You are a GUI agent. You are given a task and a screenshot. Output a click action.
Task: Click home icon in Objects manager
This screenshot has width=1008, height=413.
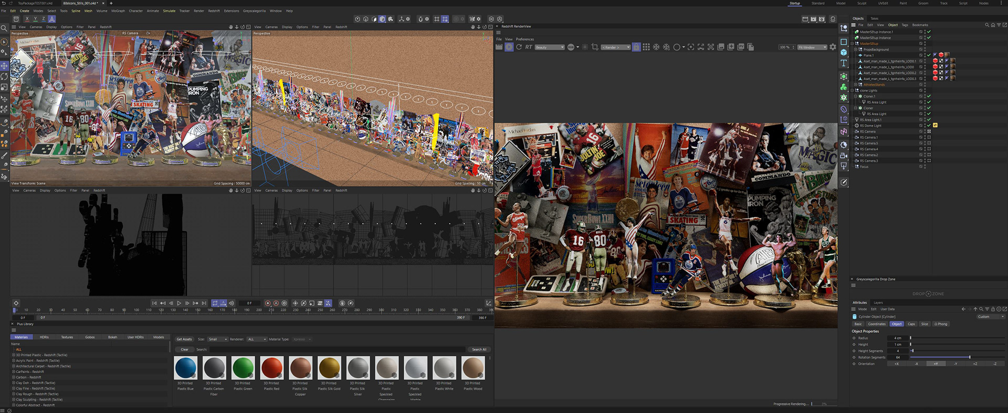click(993, 25)
